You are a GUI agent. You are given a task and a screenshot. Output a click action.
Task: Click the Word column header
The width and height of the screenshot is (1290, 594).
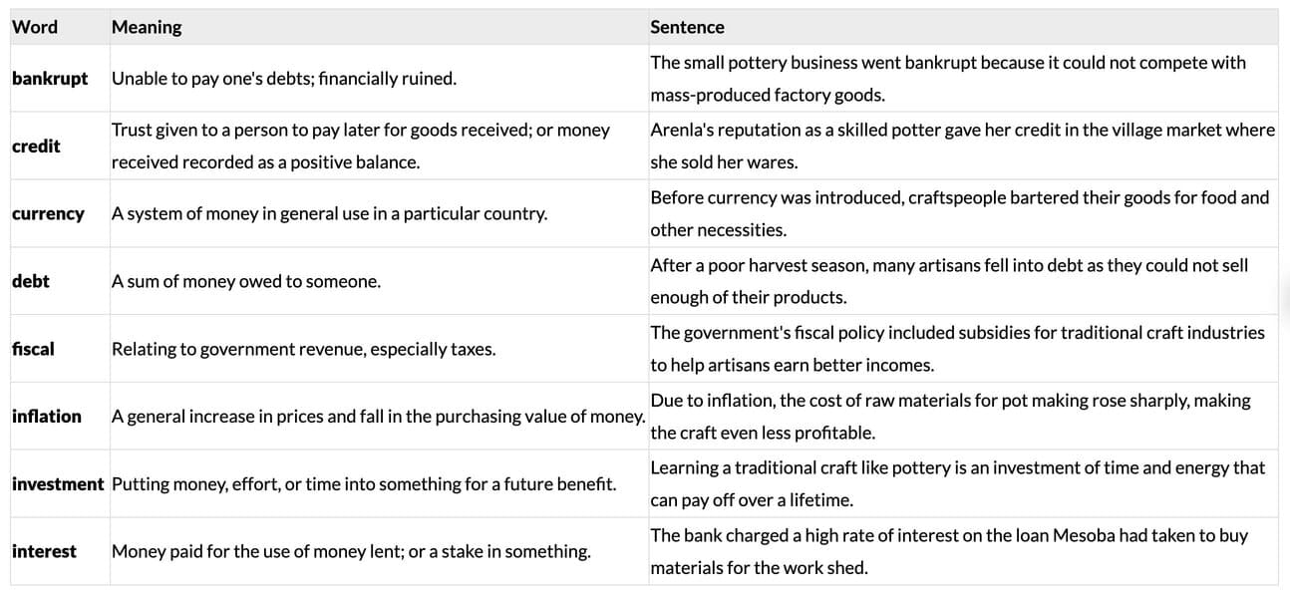tap(35, 27)
